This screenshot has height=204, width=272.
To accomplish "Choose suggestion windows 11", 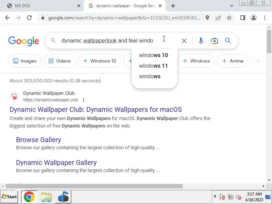I will [154, 66].
